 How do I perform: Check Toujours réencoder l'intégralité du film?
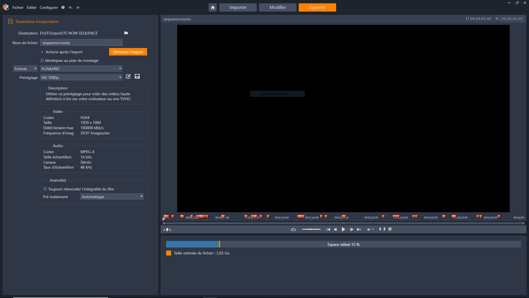[x=45, y=189]
